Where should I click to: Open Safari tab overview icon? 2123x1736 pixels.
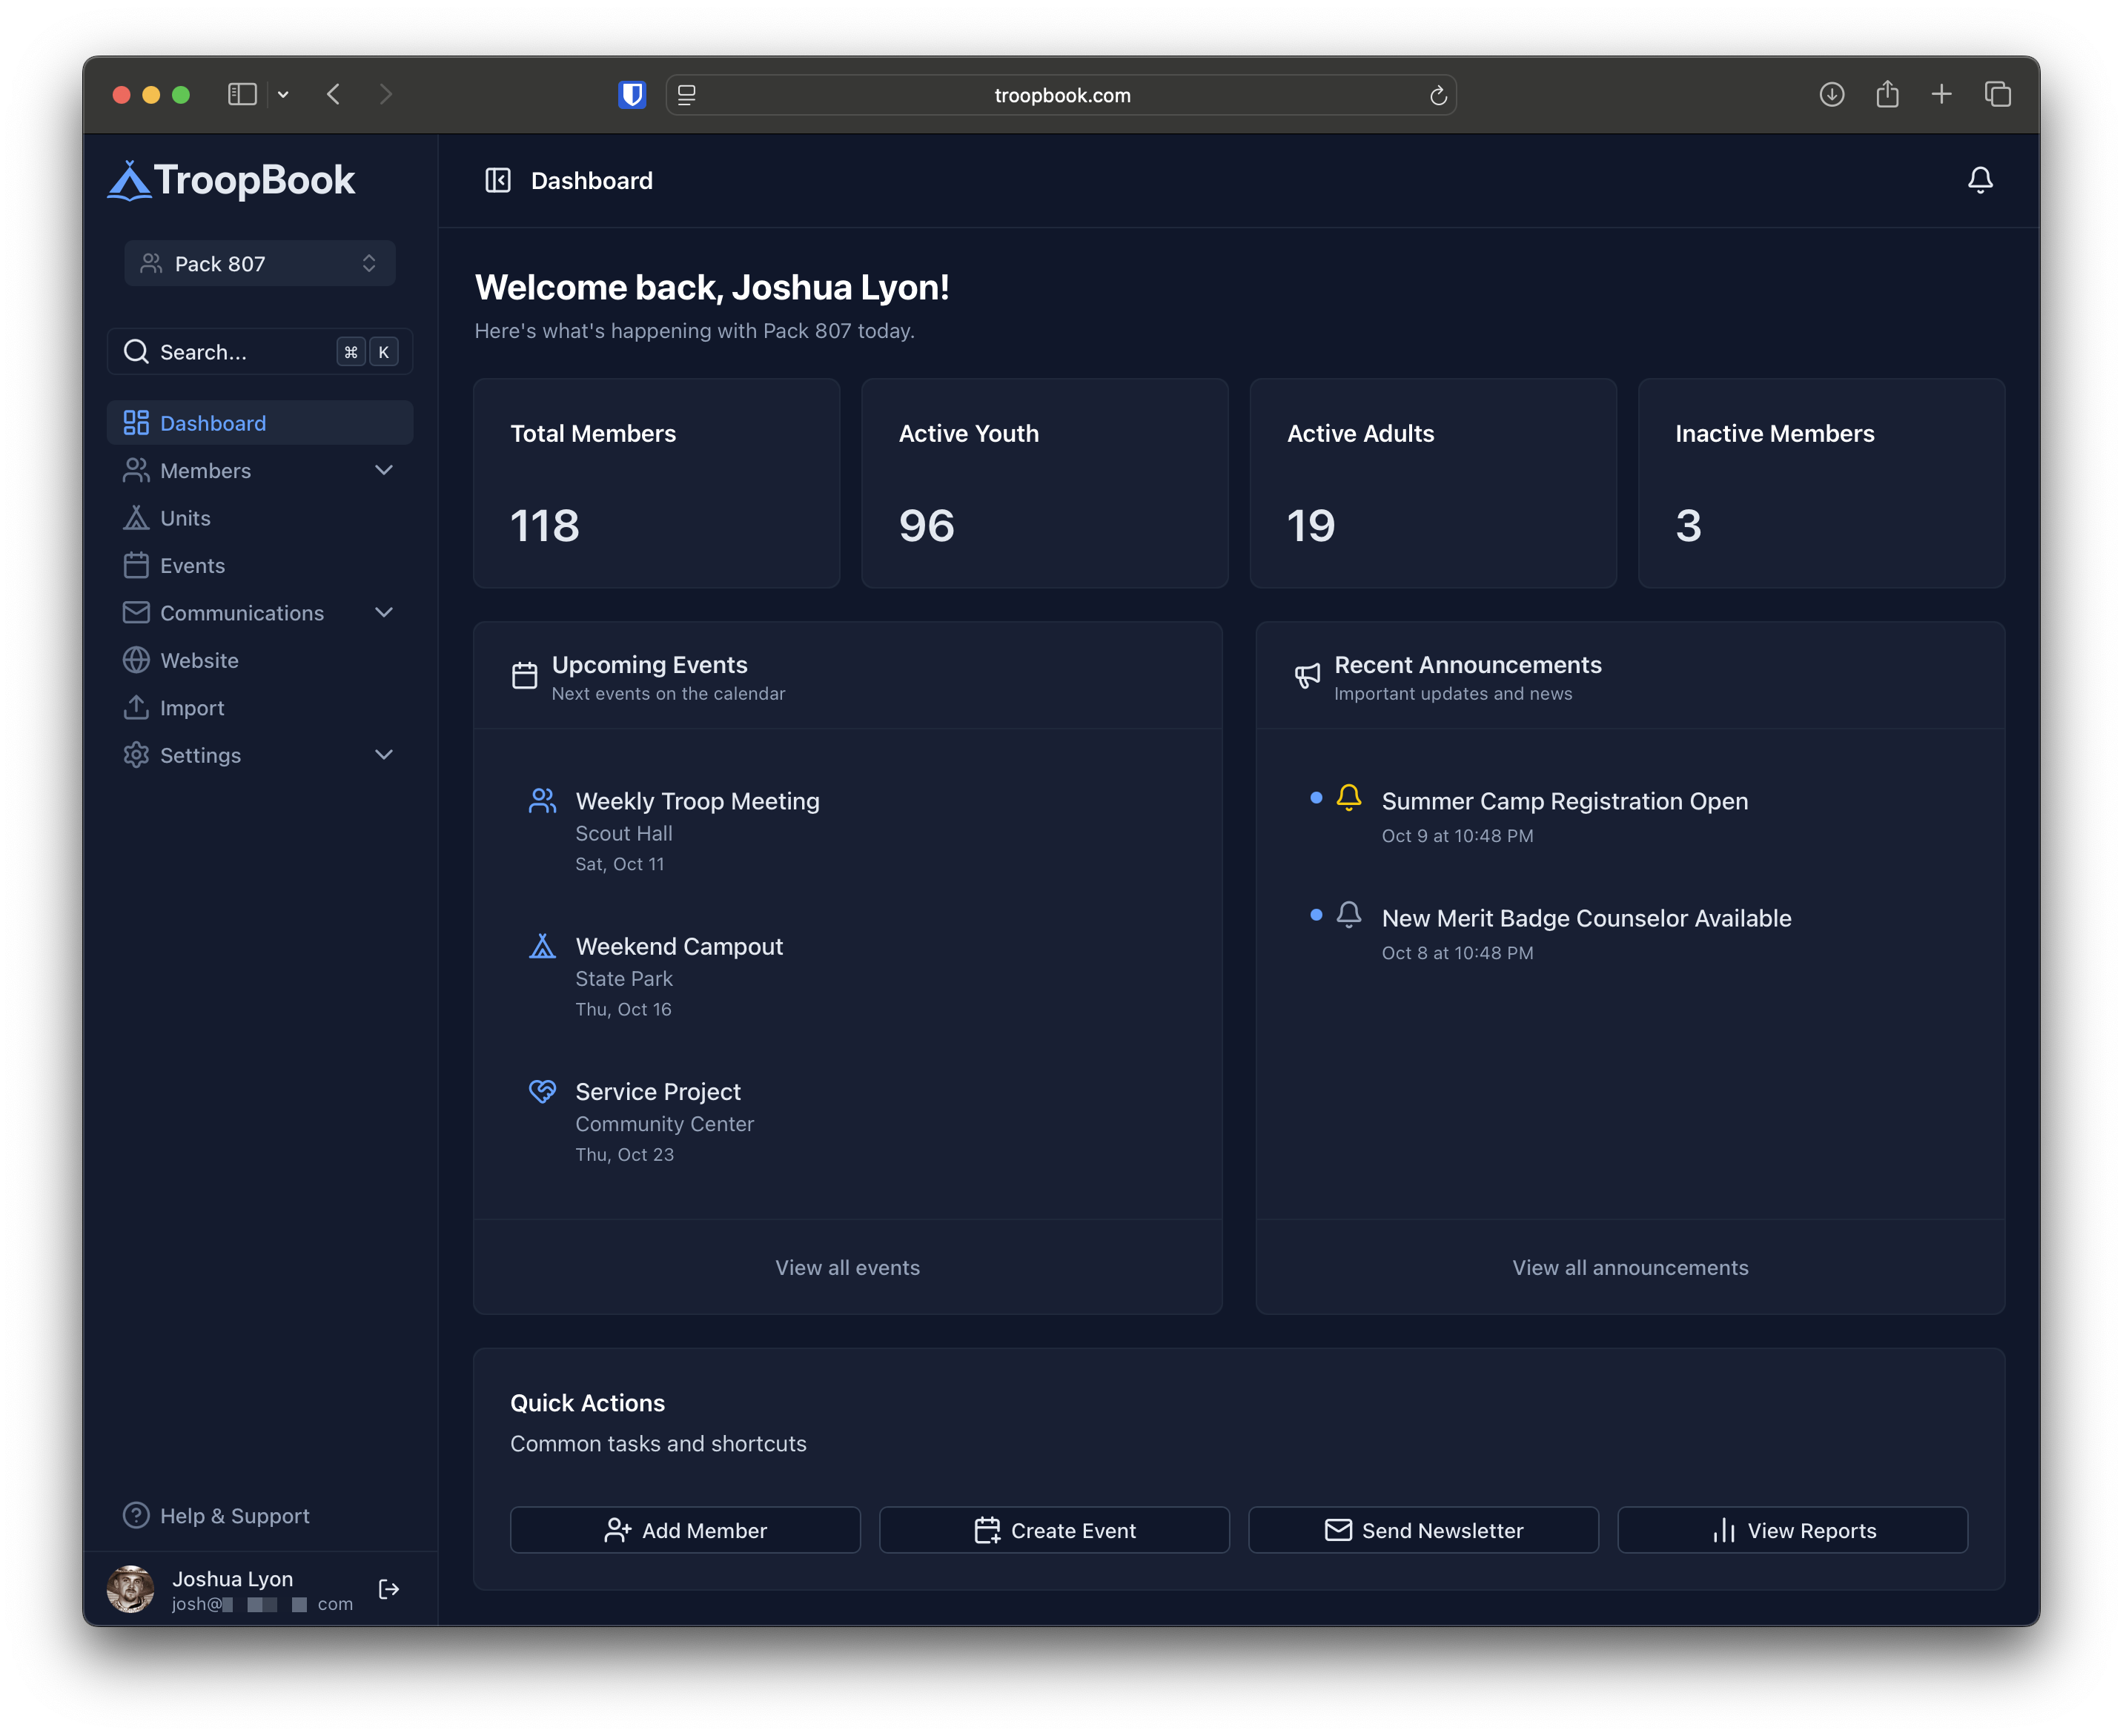[x=1997, y=95]
